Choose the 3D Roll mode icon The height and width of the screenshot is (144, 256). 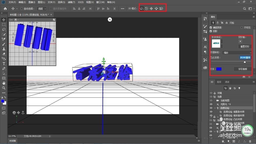click(x=147, y=8)
